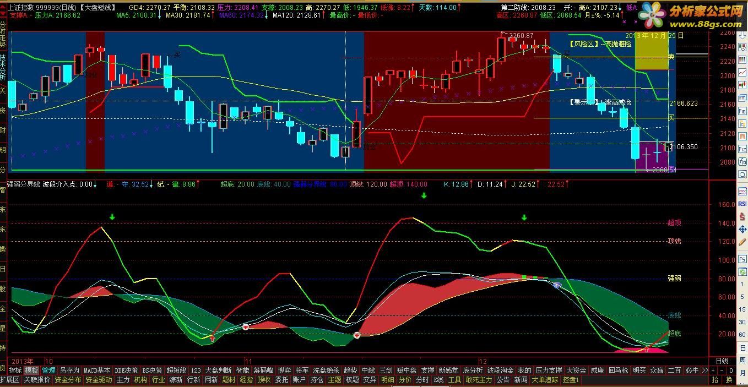Click the red dollar sign icon
The height and width of the screenshot is (387, 748).
click(742, 216)
